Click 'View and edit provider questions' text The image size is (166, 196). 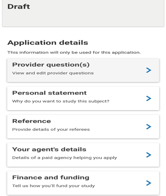coord(53,73)
